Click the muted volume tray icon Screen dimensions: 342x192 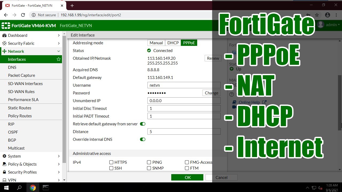click(320, 188)
